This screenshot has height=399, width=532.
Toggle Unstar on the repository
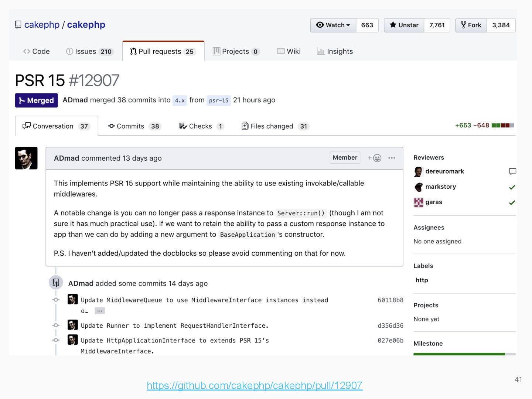click(404, 25)
